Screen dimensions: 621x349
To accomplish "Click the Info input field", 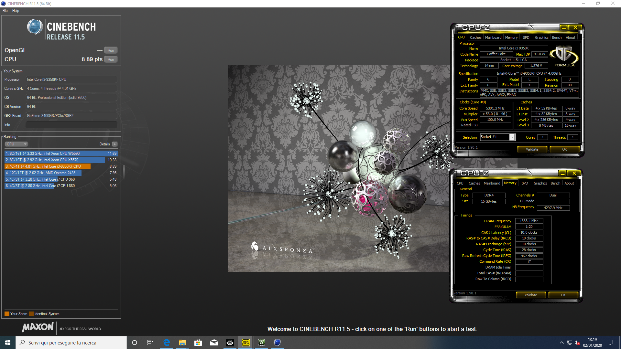I will (71, 125).
